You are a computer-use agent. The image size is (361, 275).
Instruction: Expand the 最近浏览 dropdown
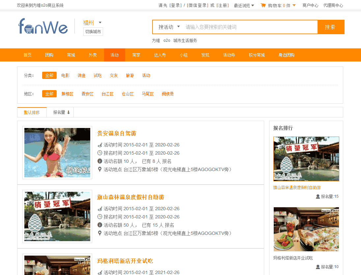pos(244,6)
